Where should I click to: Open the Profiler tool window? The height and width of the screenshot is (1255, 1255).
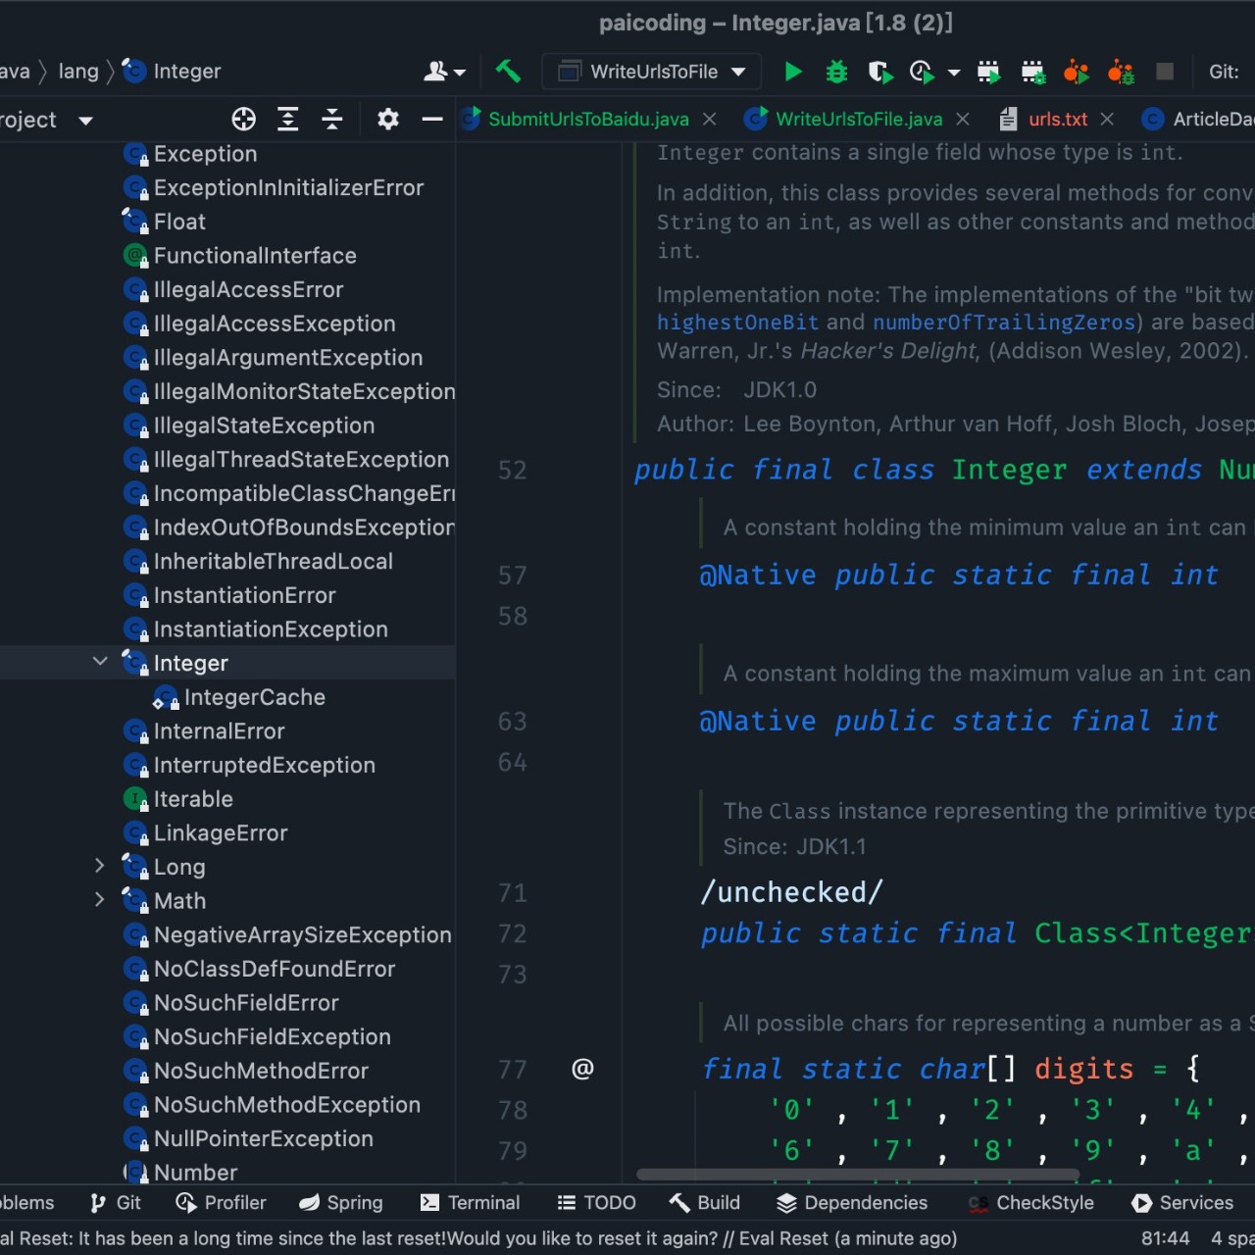tap(221, 1203)
